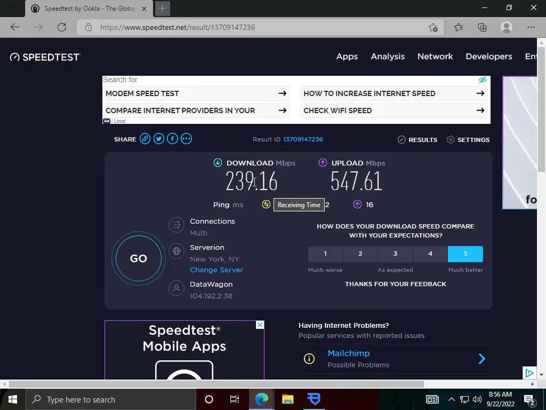Open the Developers menu

(489, 57)
